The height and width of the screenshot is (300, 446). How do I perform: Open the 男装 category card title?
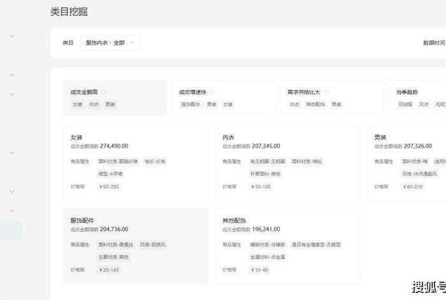[x=380, y=137]
